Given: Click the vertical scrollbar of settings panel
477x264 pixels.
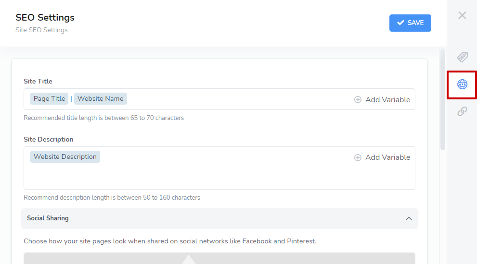Looking at the screenshot, I should click(x=443, y=99).
